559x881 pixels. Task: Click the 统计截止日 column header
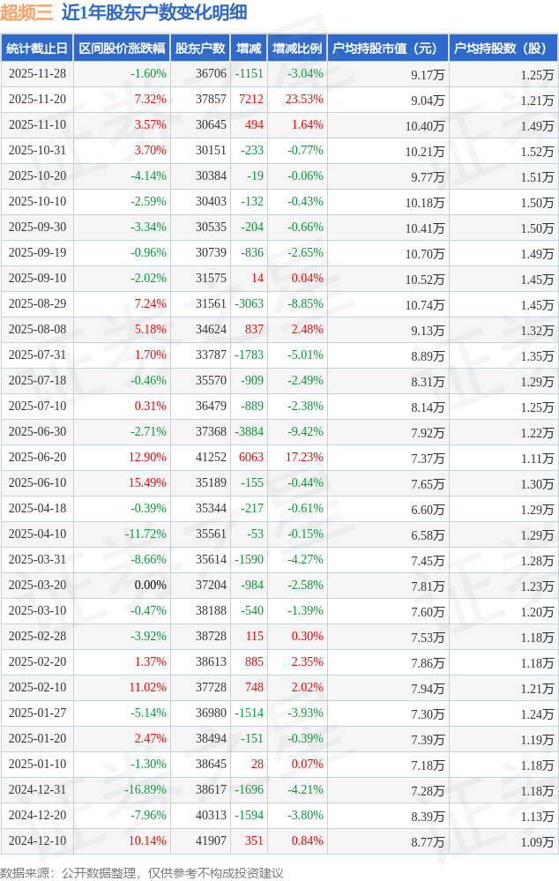37,49
